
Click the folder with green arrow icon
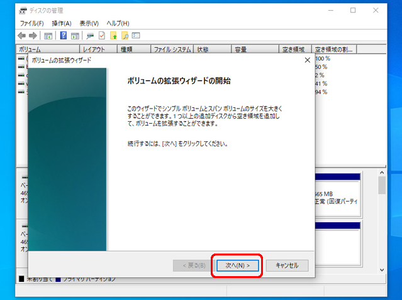113,36
